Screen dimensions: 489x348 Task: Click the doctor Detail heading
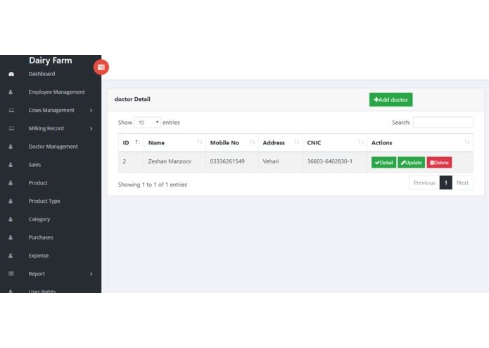click(x=132, y=99)
